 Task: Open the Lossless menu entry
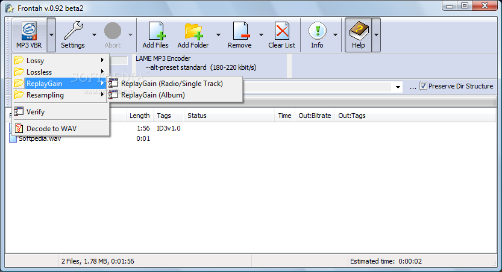[x=60, y=72]
